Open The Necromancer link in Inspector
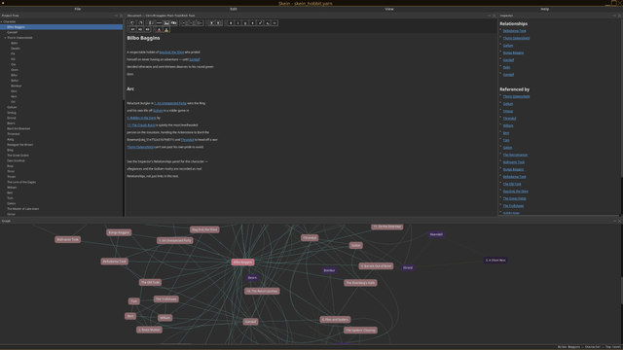The width and height of the screenshot is (623, 350). coord(515,155)
